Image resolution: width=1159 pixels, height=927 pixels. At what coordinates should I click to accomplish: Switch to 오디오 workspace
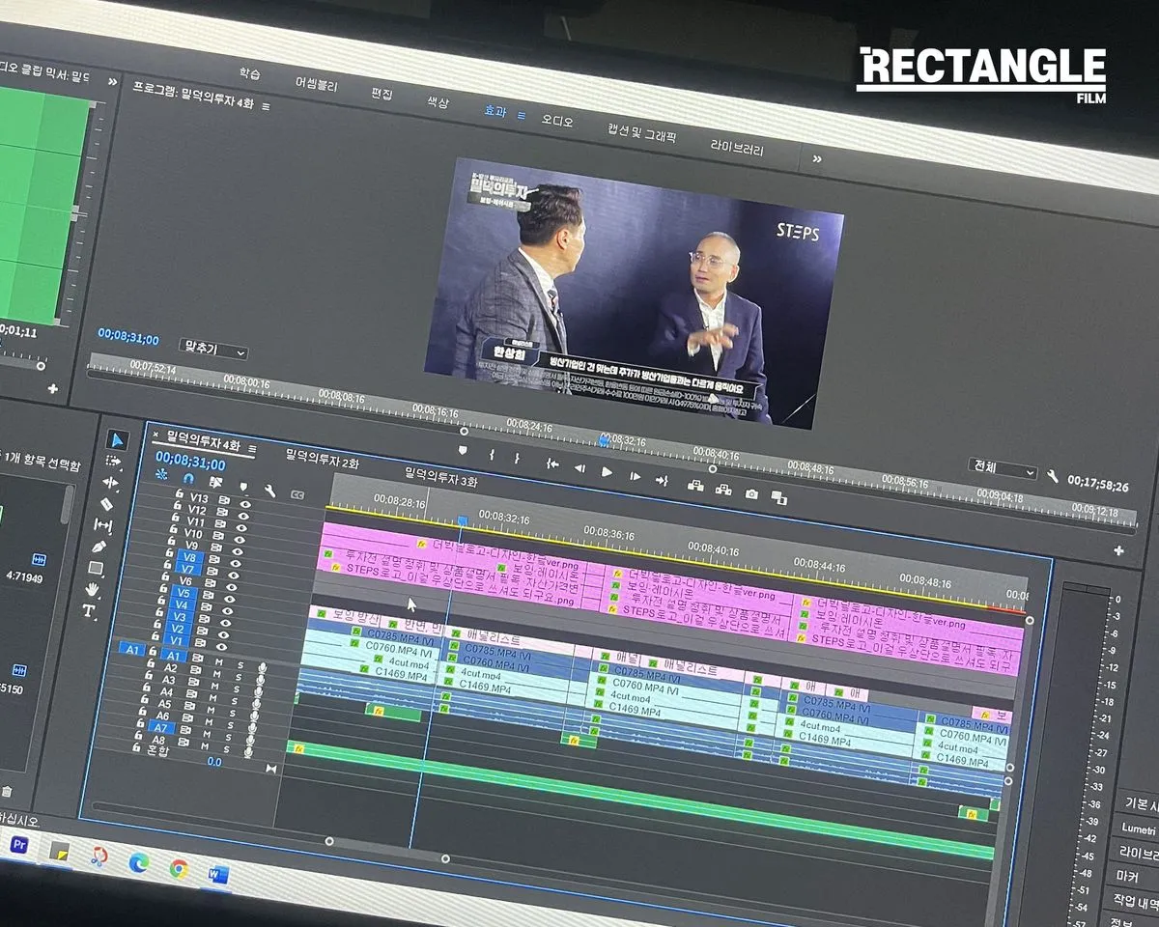557,121
